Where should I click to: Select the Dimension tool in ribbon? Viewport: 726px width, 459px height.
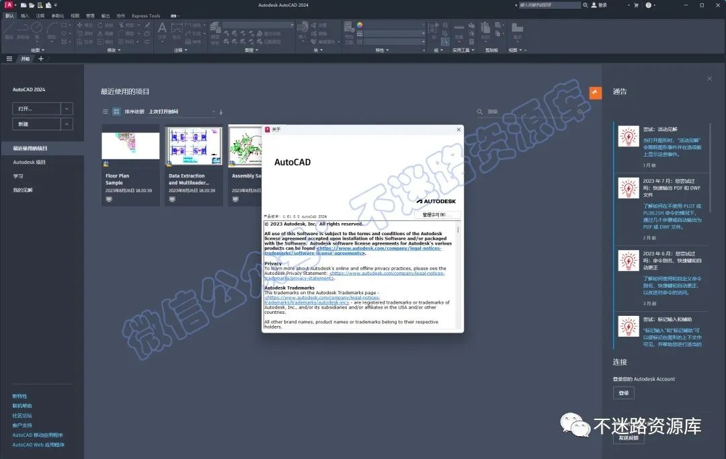(176, 30)
